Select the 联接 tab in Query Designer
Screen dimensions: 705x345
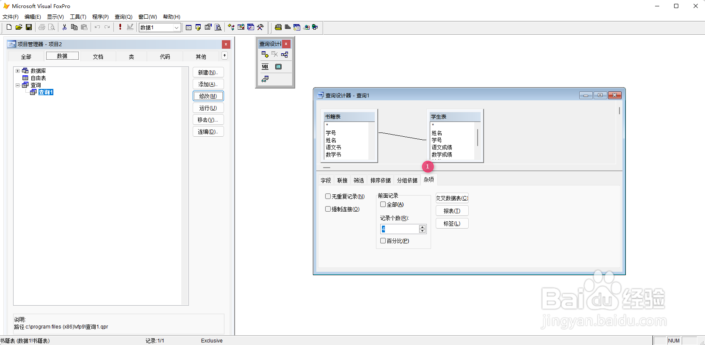pyautogui.click(x=342, y=180)
